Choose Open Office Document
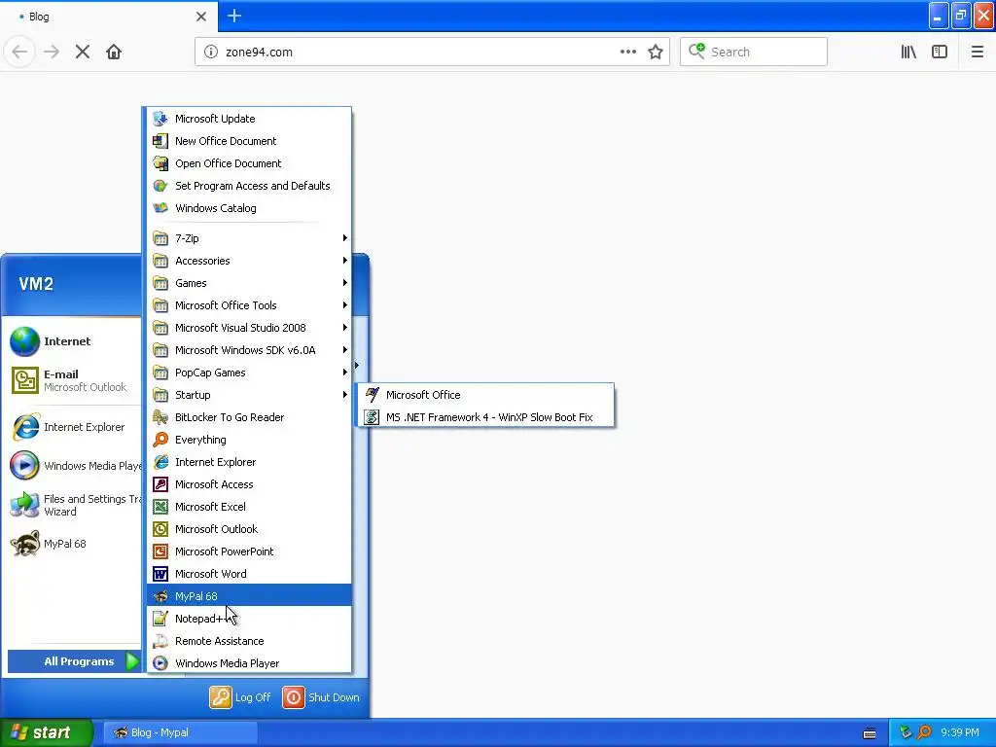 pos(249,163)
